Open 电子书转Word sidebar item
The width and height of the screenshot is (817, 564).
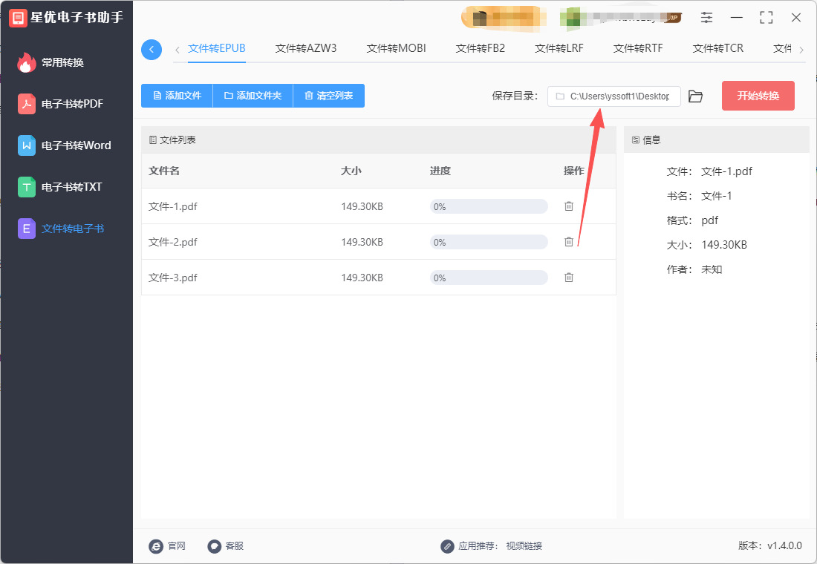65,145
